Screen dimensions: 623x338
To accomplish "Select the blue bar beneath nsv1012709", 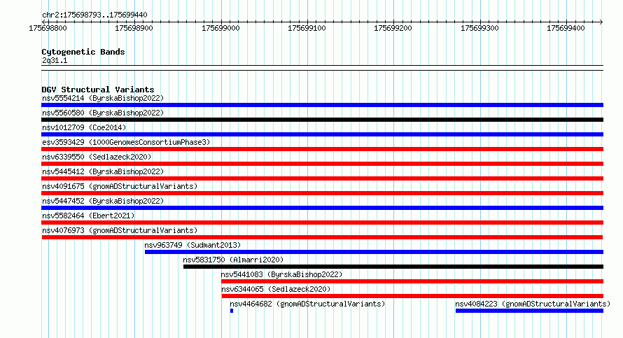I will pos(322,134).
